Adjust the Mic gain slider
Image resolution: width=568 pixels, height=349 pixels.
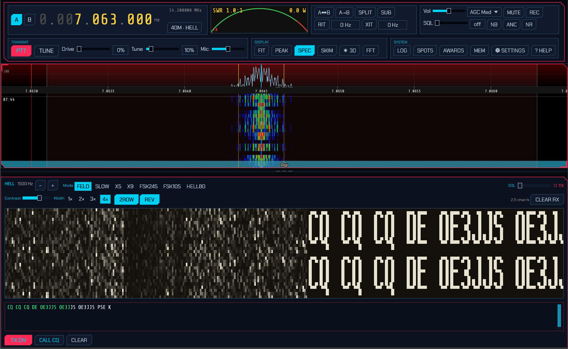point(228,49)
